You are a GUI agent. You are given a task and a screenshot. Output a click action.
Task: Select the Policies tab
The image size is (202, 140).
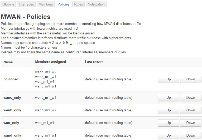click(64, 4)
